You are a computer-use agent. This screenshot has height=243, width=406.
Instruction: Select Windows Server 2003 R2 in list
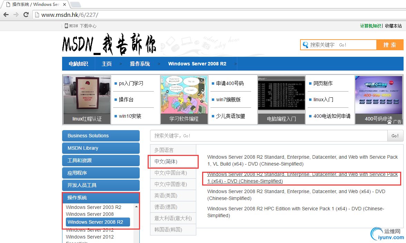93,207
